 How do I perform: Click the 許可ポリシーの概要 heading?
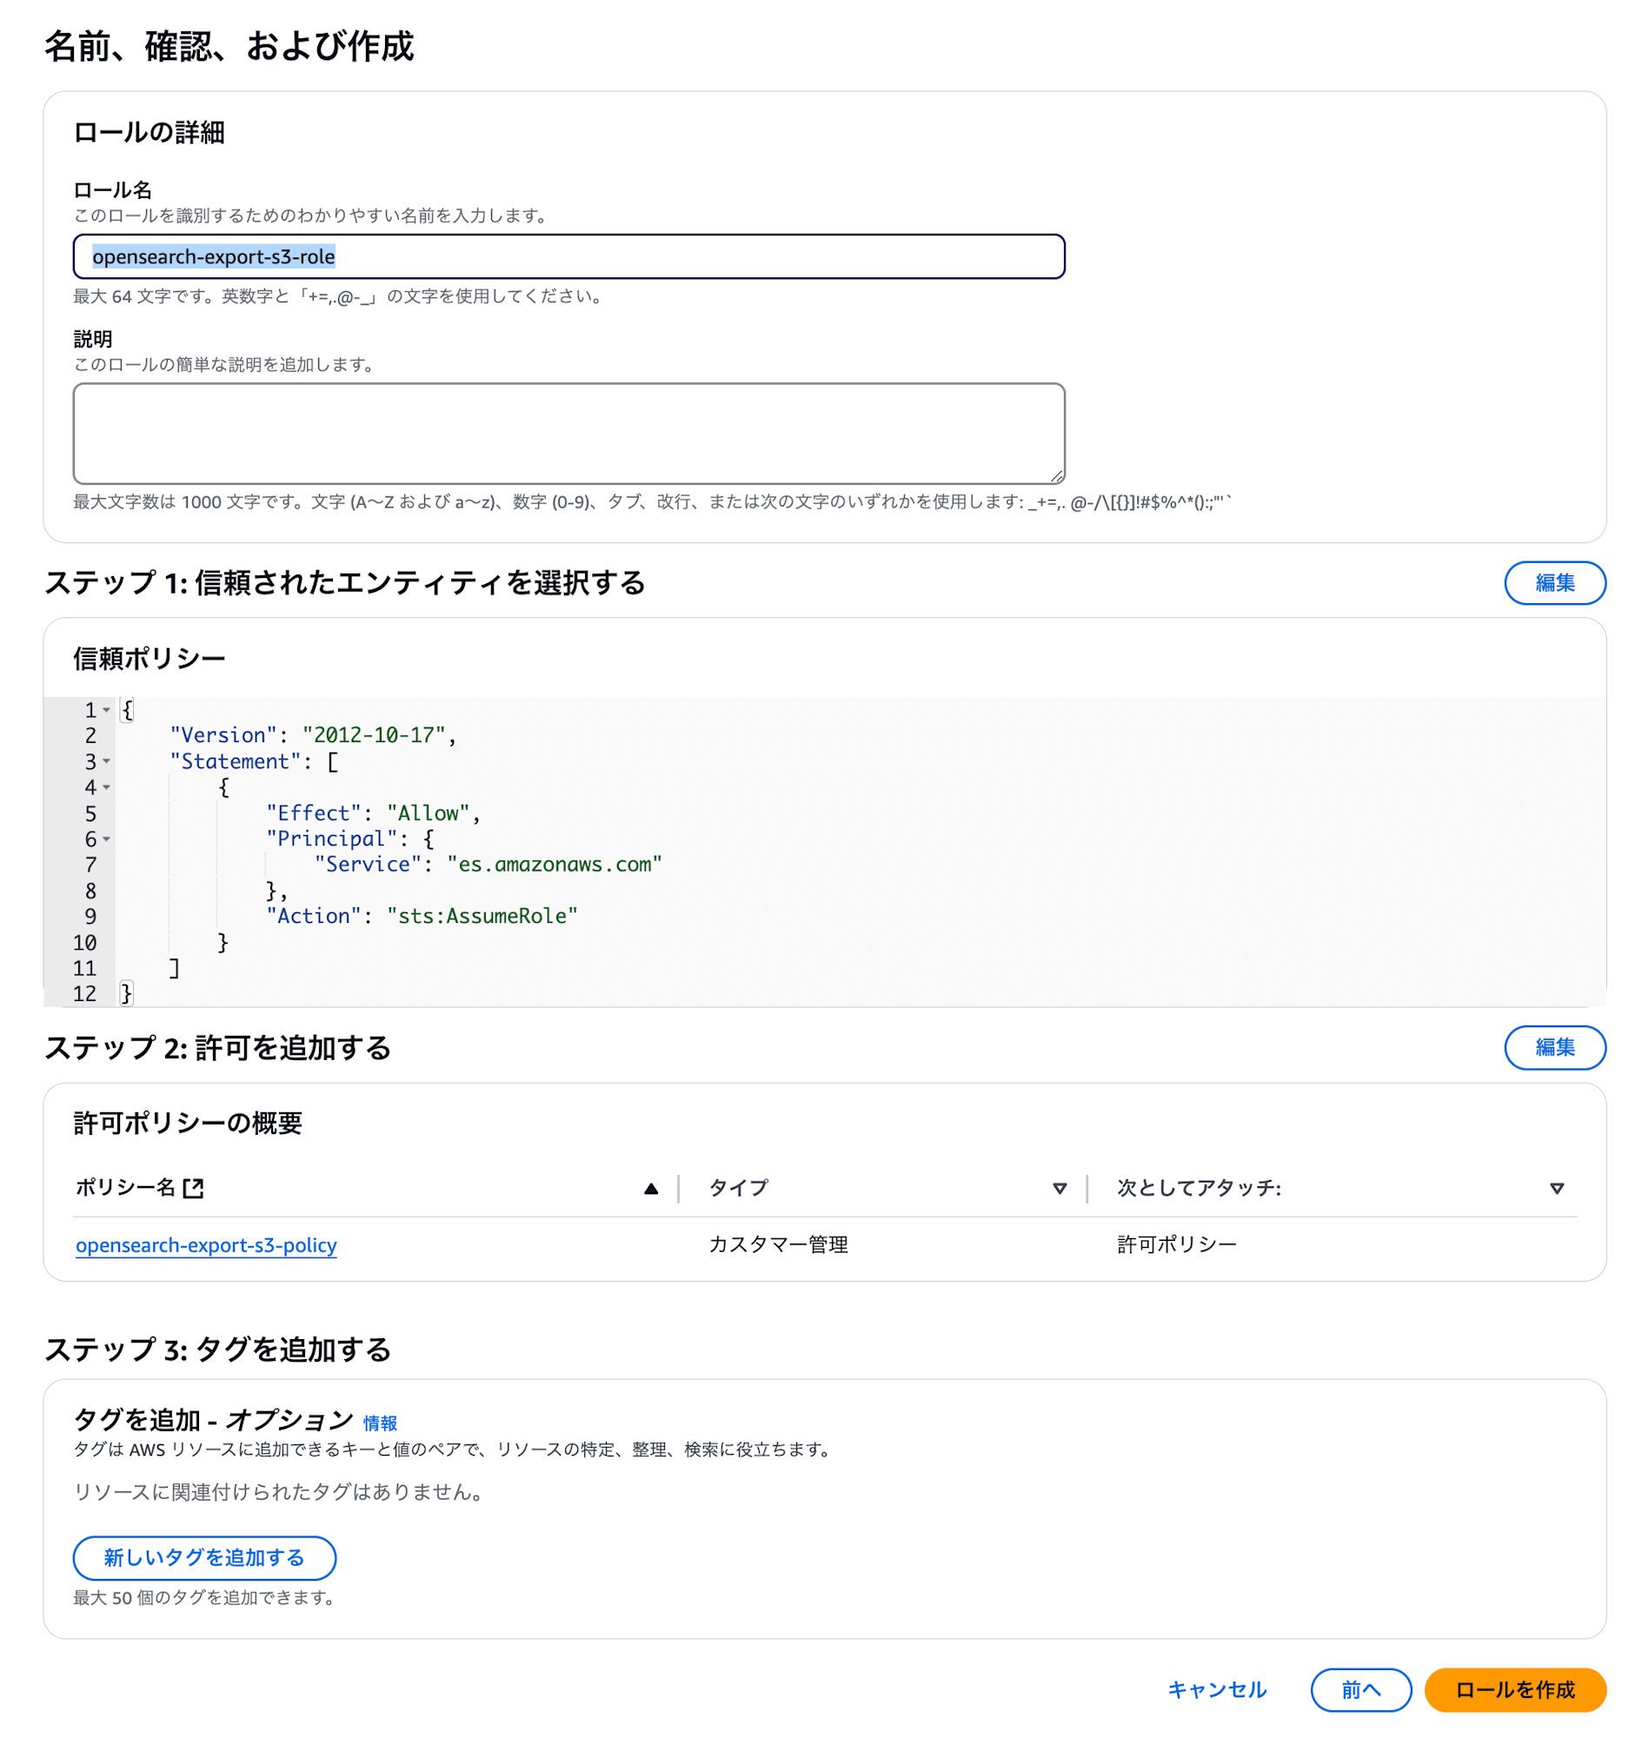pyautogui.click(x=188, y=1122)
